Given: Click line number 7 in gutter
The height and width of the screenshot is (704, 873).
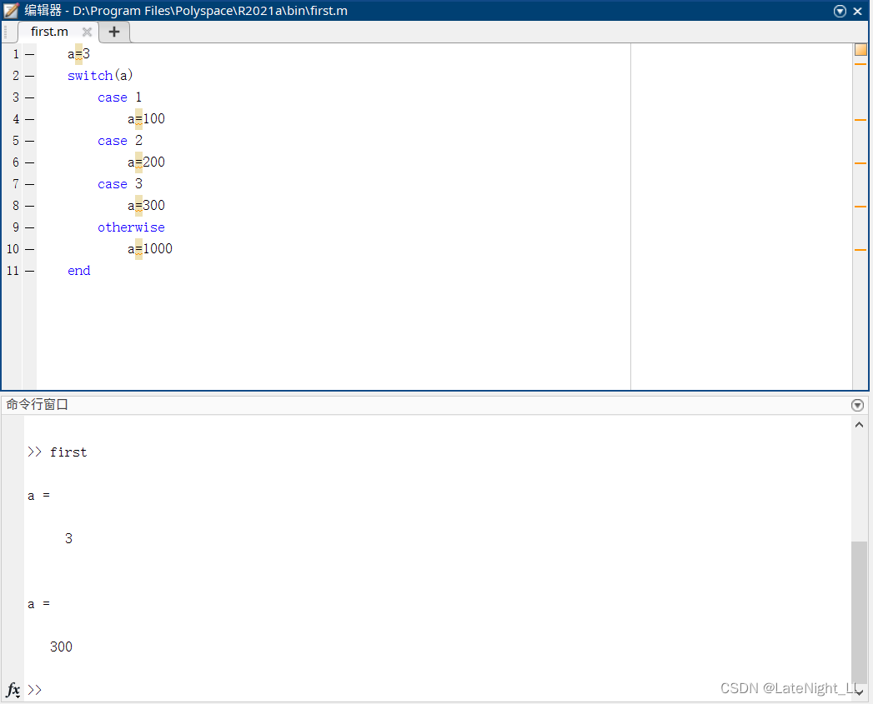Looking at the screenshot, I should pyautogui.click(x=16, y=184).
